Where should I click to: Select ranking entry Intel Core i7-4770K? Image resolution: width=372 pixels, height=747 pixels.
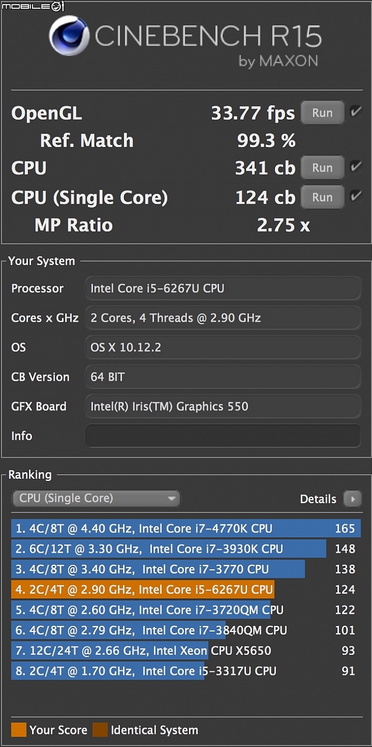(186, 529)
